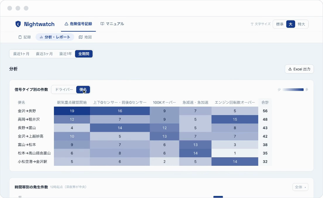Click the 100Kオーバー column header
323x198 pixels.
[x=164, y=102]
